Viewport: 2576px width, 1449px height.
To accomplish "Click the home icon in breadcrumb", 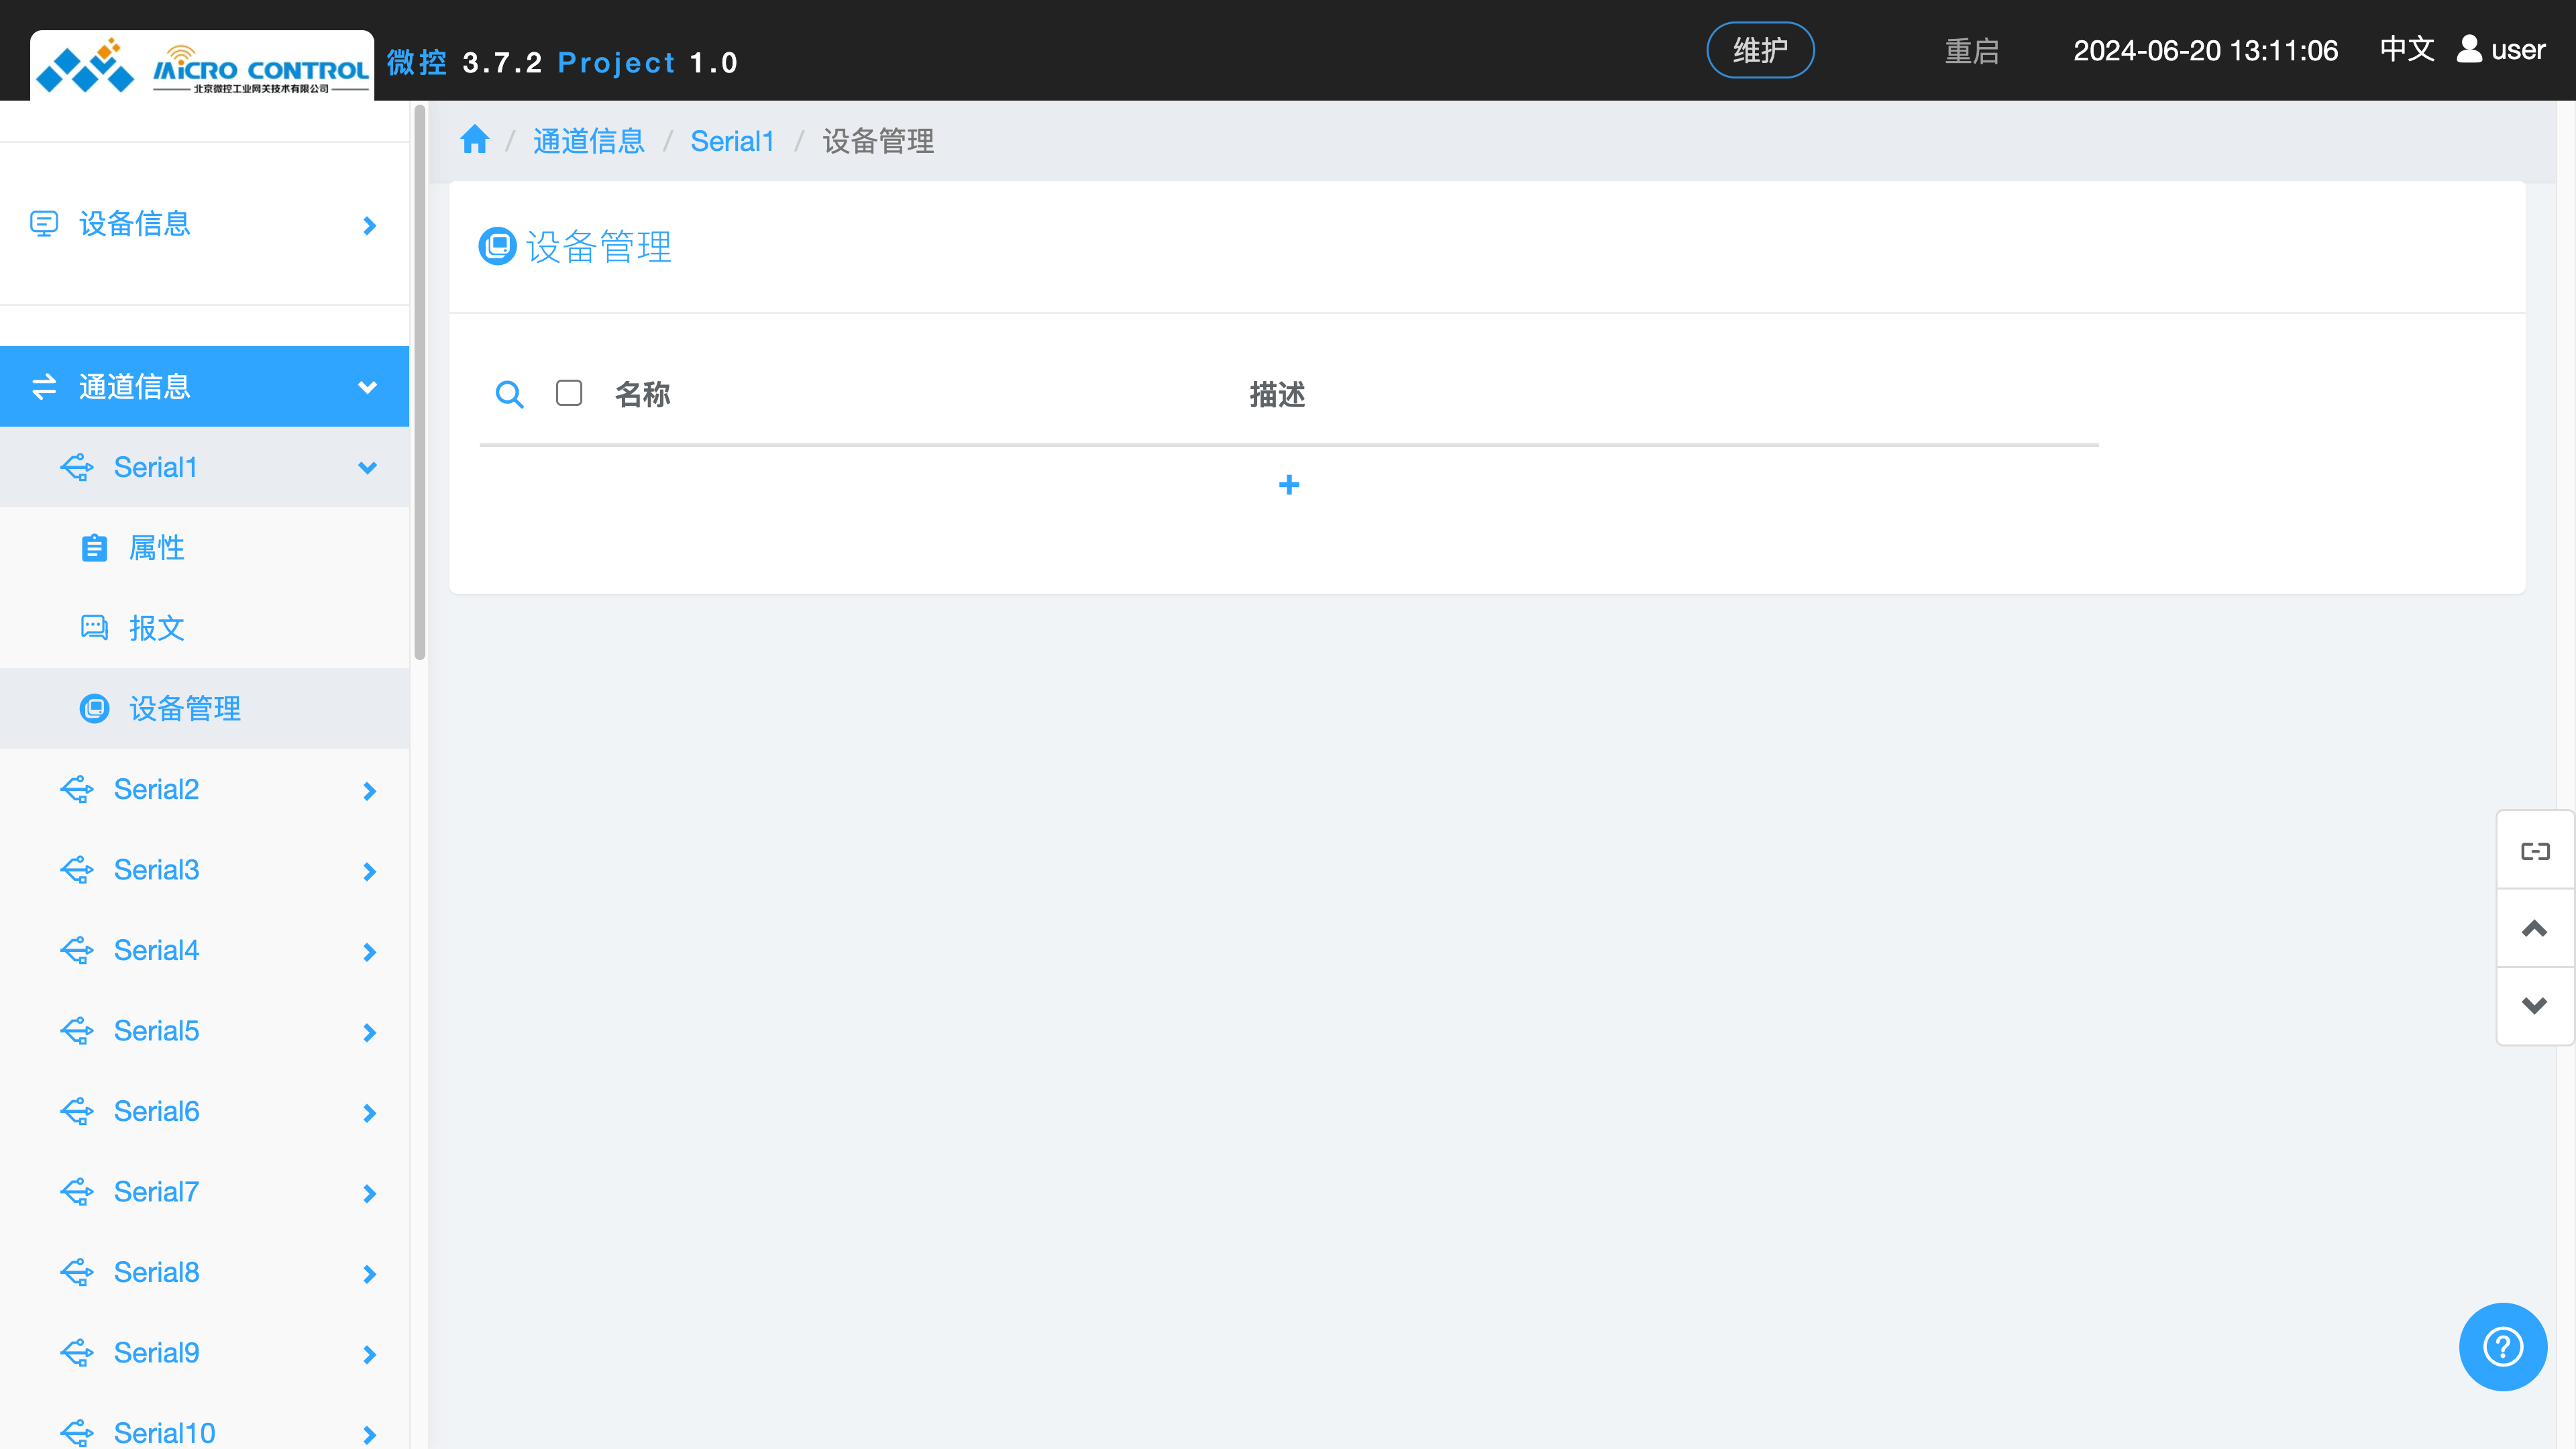I will (474, 140).
